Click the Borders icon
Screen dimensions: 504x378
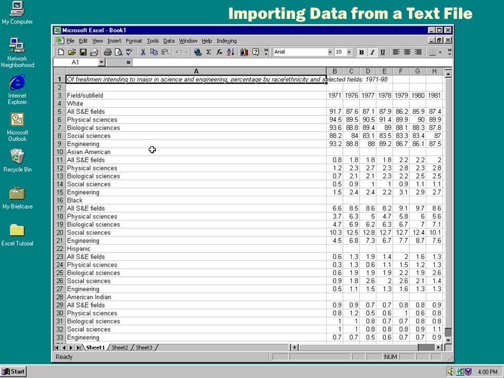pos(432,52)
